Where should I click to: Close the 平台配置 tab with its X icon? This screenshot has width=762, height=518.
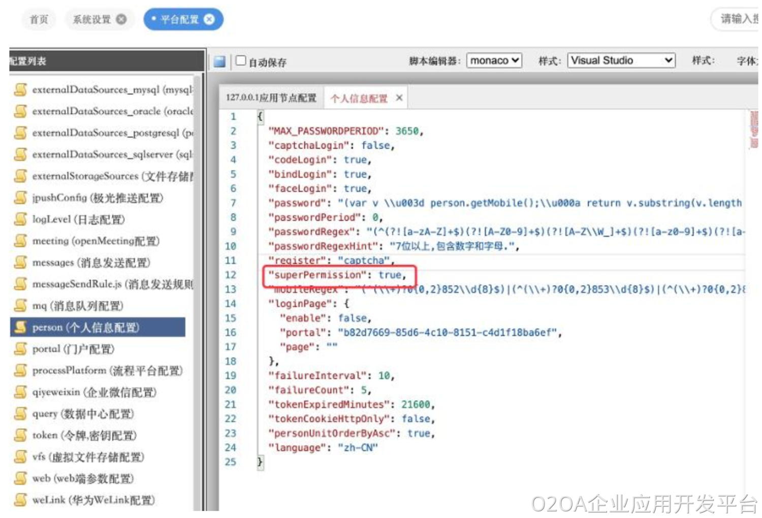[x=209, y=19]
